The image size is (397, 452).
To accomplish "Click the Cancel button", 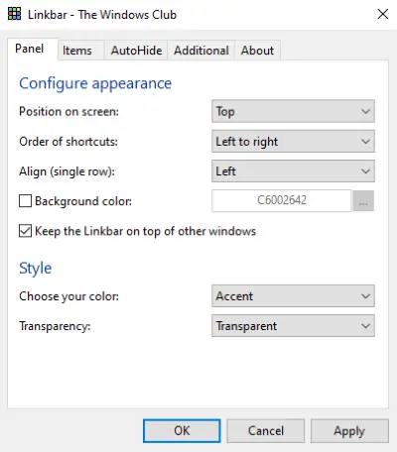I will coord(266,431).
